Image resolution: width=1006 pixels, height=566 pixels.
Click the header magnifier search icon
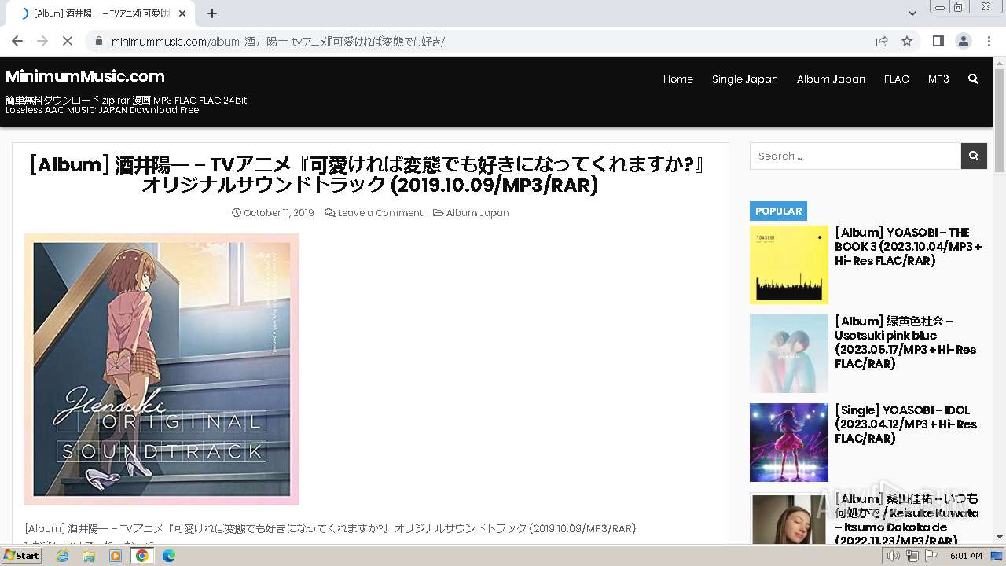coord(973,79)
